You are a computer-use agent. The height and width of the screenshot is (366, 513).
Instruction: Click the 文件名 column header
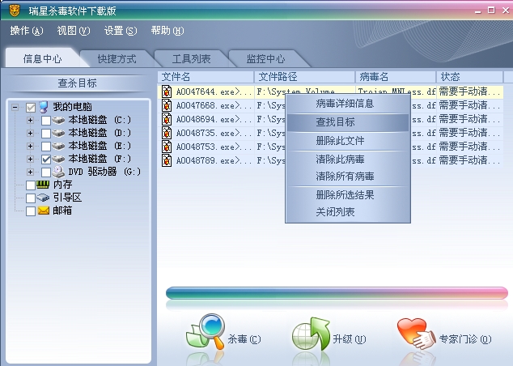[206, 77]
